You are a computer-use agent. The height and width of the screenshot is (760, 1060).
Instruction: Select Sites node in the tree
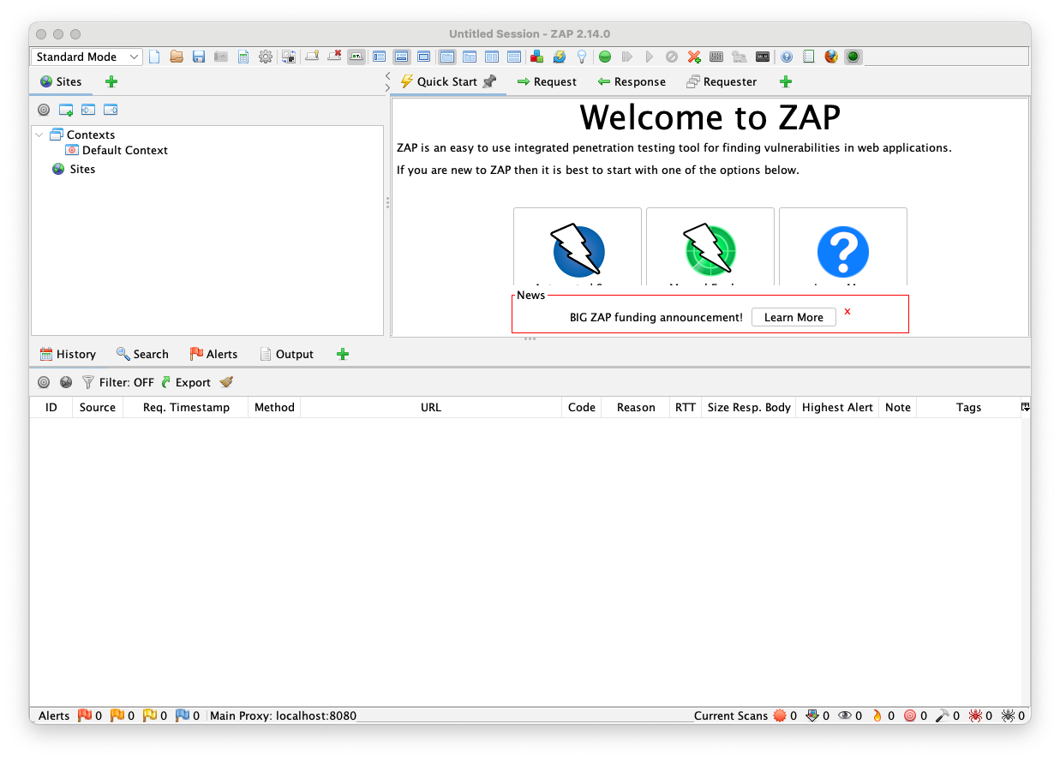point(74,169)
